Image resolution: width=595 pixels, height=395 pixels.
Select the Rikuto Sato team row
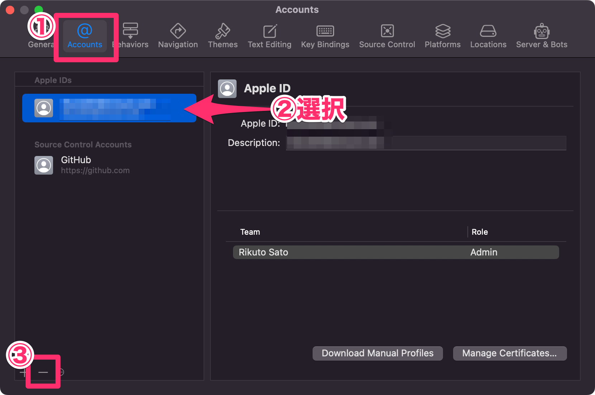point(394,252)
